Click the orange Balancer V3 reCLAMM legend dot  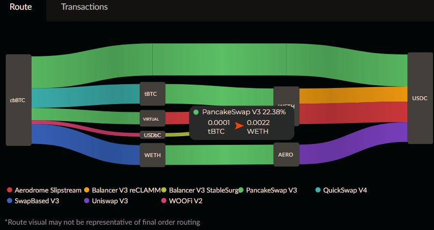coord(87,190)
